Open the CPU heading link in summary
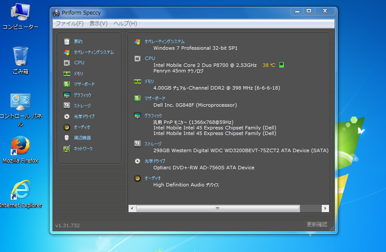The width and height of the screenshot is (386, 252). pyautogui.click(x=150, y=58)
